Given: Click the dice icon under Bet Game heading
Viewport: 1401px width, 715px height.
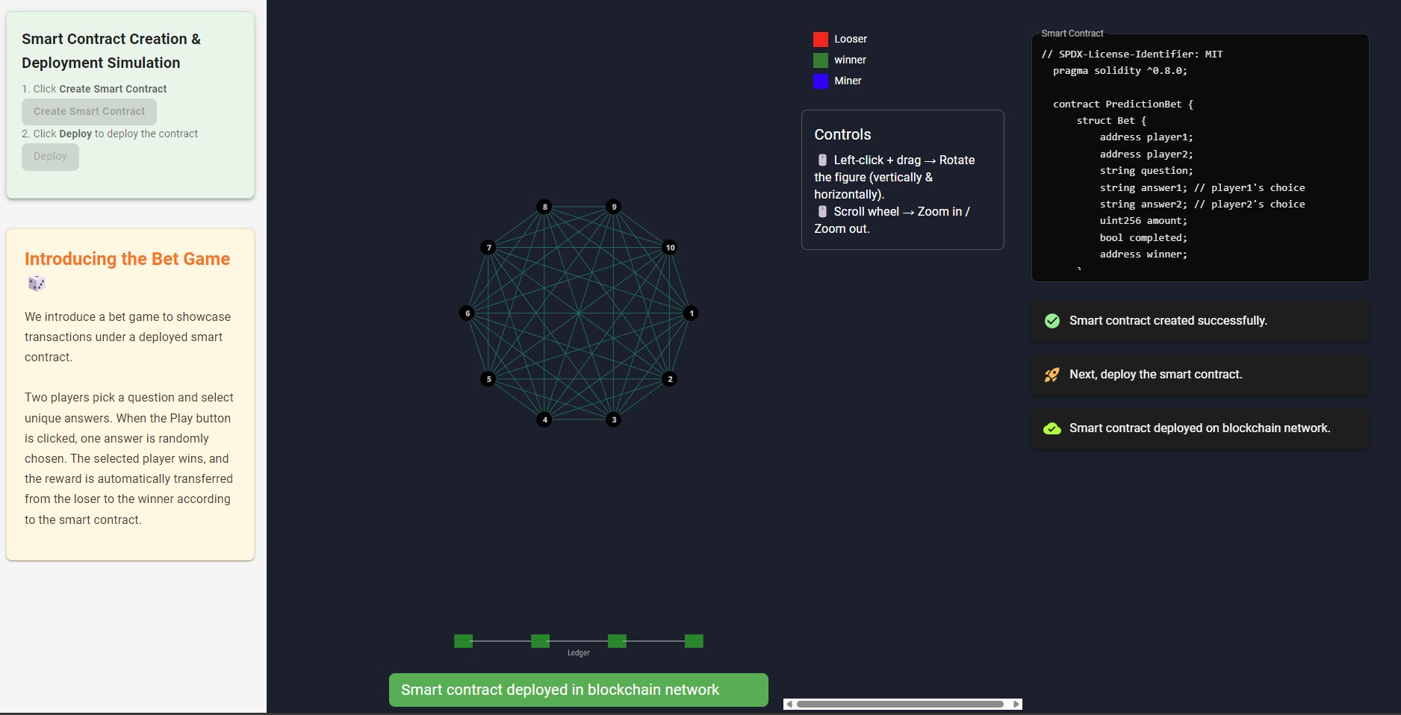Looking at the screenshot, I should coord(37,284).
